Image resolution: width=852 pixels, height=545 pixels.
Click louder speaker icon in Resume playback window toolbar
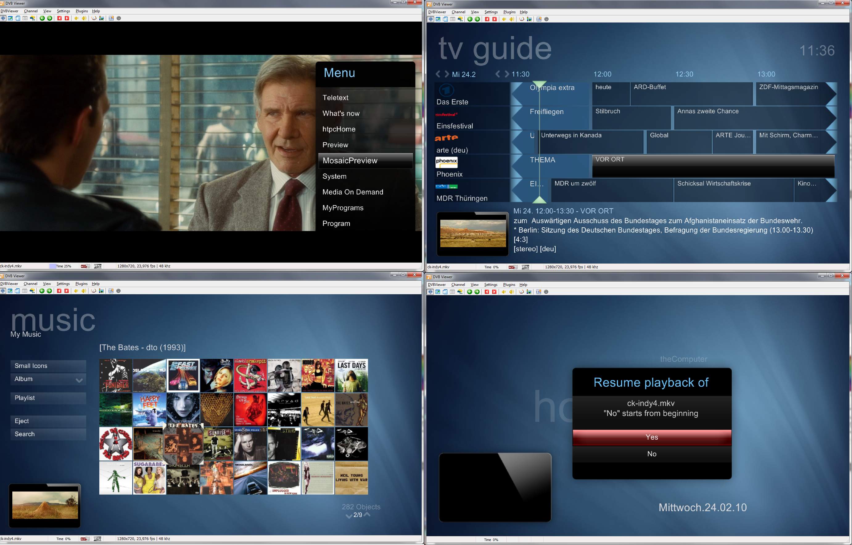click(511, 292)
